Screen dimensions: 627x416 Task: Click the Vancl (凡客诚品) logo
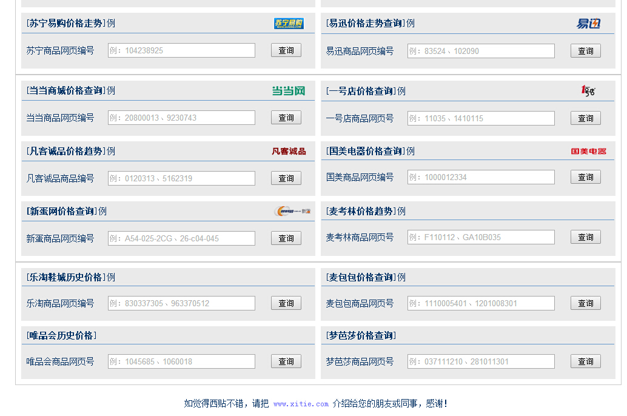click(x=288, y=151)
